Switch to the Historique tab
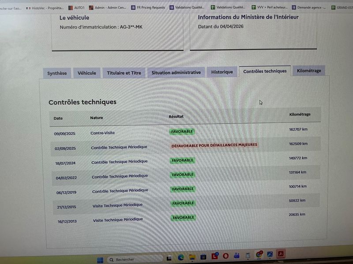Image resolution: width=353 pixels, height=264 pixels. [x=222, y=72]
